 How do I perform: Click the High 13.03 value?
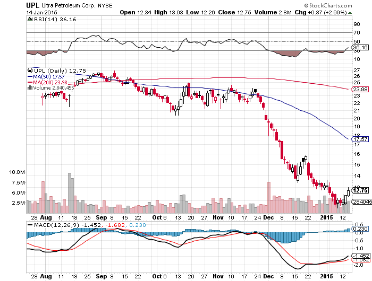coord(168,12)
